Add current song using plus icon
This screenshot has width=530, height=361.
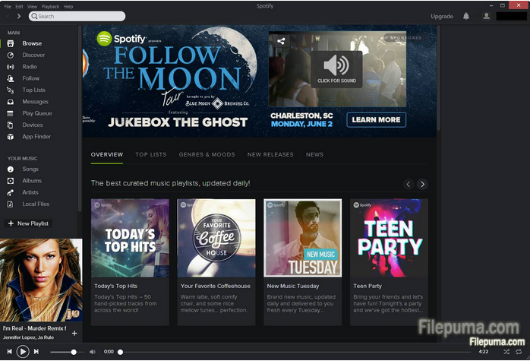click(74, 333)
